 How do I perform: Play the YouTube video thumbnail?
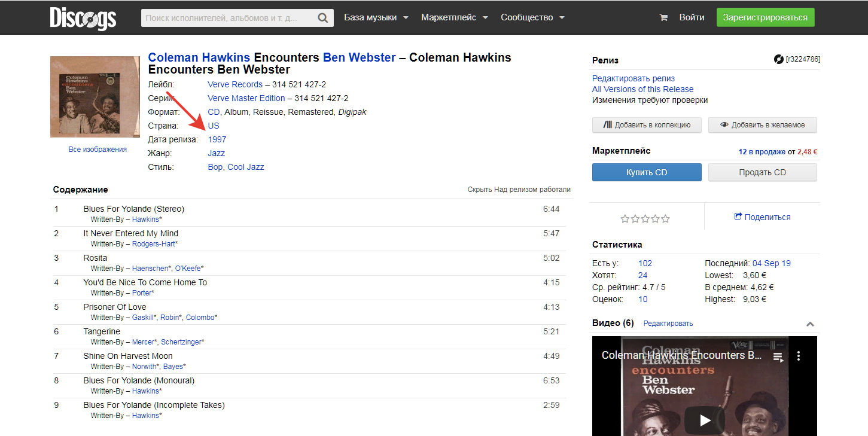705,420
